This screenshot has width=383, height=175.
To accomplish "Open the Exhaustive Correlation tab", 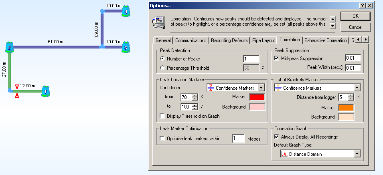I will point(326,40).
